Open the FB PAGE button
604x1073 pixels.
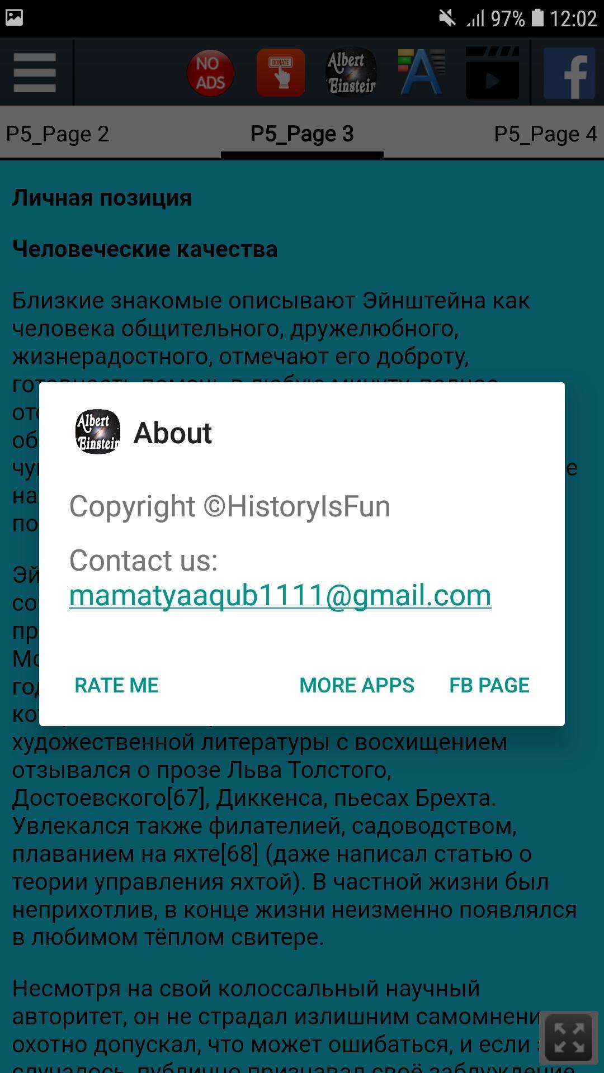coord(489,685)
